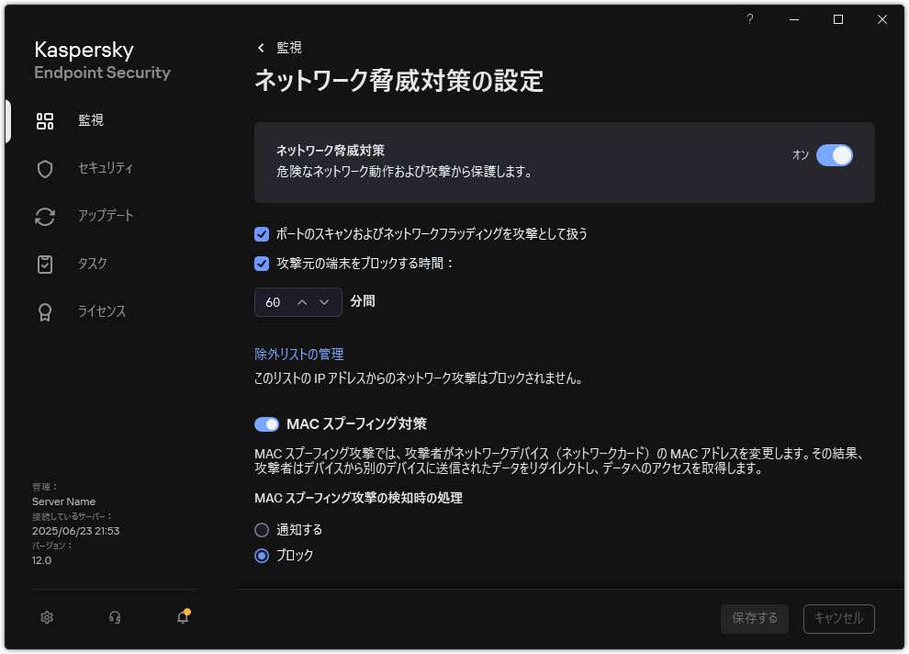Open the 監視 section in the sidebar
The width and height of the screenshot is (909, 654).
tap(91, 120)
